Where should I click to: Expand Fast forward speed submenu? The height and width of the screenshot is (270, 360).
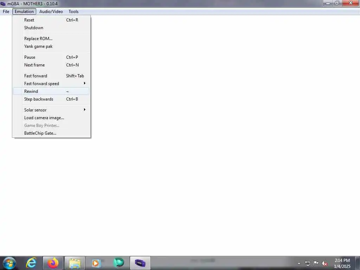point(51,84)
